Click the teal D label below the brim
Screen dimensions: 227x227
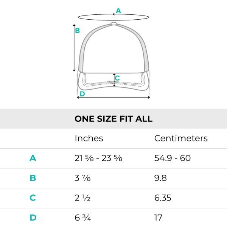tap(82, 94)
